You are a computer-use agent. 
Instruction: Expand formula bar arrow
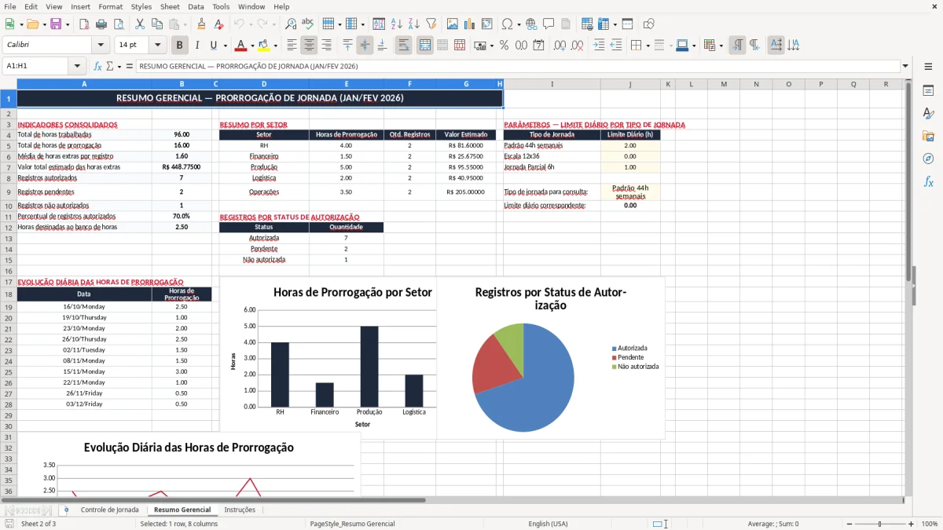905,66
